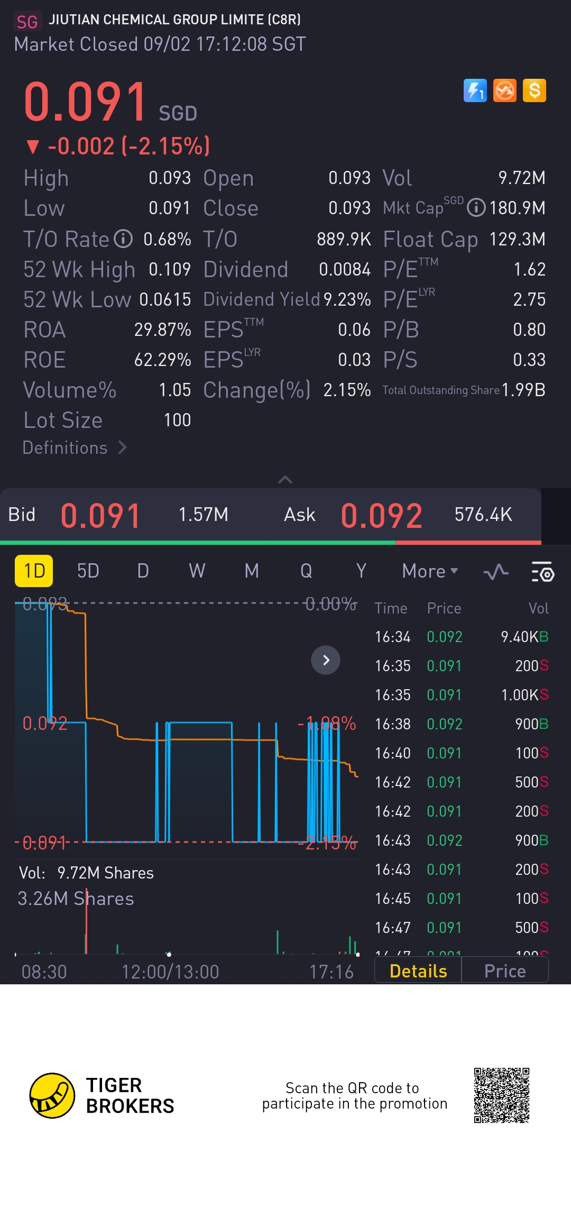
Task: Select the 1D chart period
Action: pyautogui.click(x=34, y=571)
